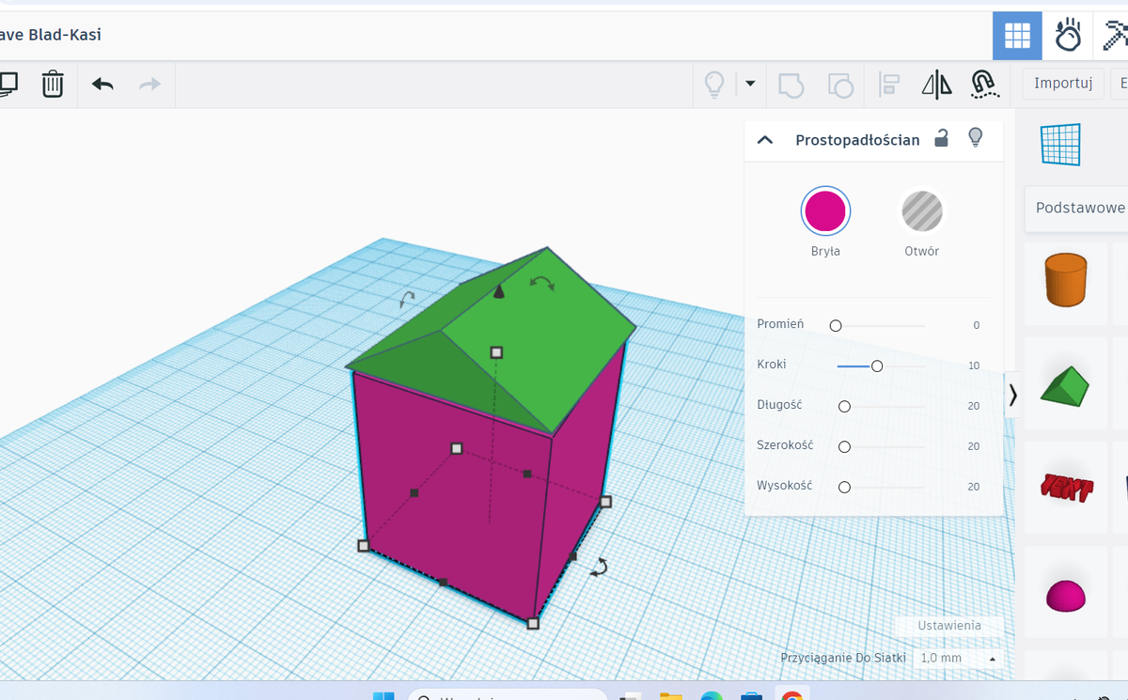This screenshot has height=700, width=1128.
Task: Redo the undone action
Action: coord(149,85)
